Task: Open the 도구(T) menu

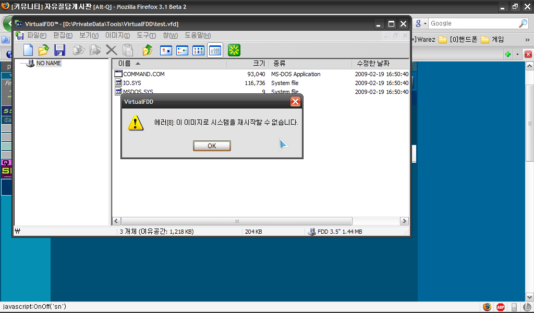Action: (146, 35)
